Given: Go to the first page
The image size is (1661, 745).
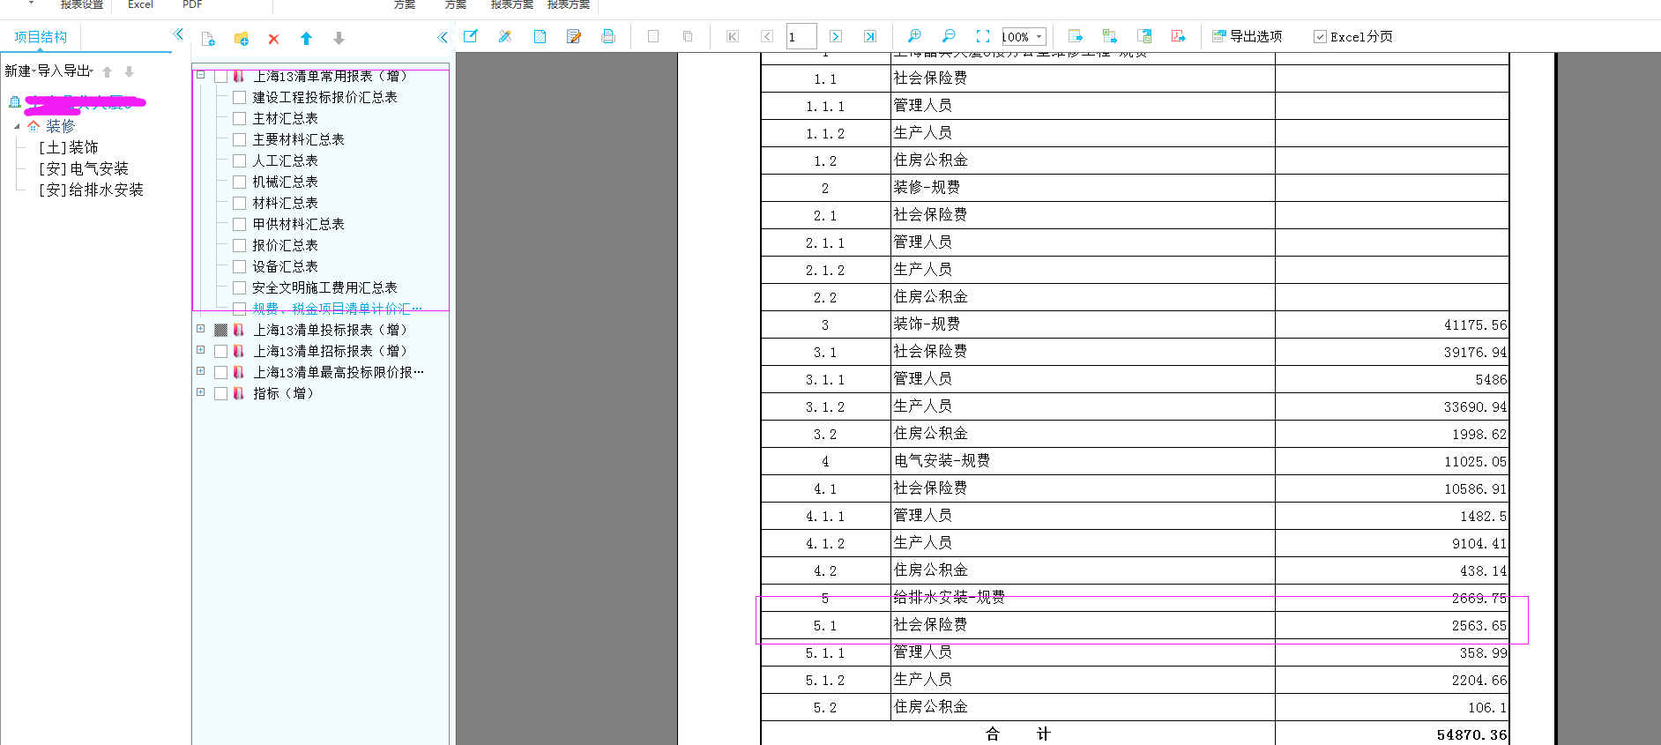Looking at the screenshot, I should click(733, 36).
